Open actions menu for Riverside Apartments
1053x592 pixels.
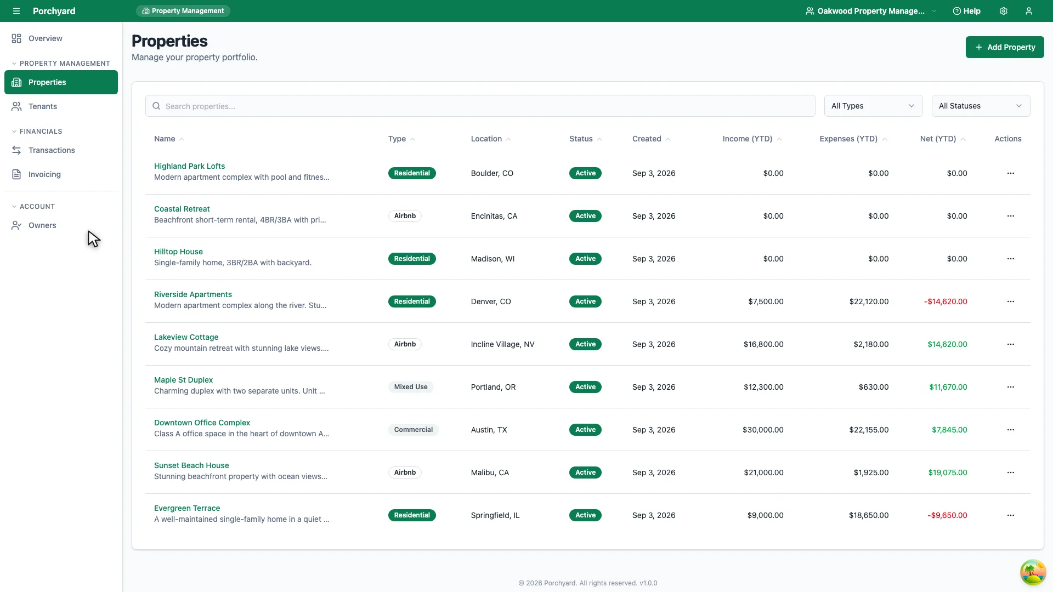click(x=1011, y=301)
